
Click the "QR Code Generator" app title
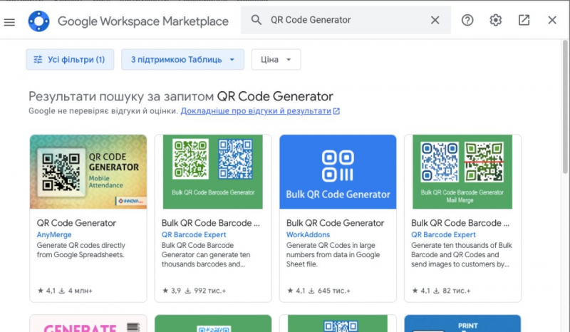[x=76, y=223]
